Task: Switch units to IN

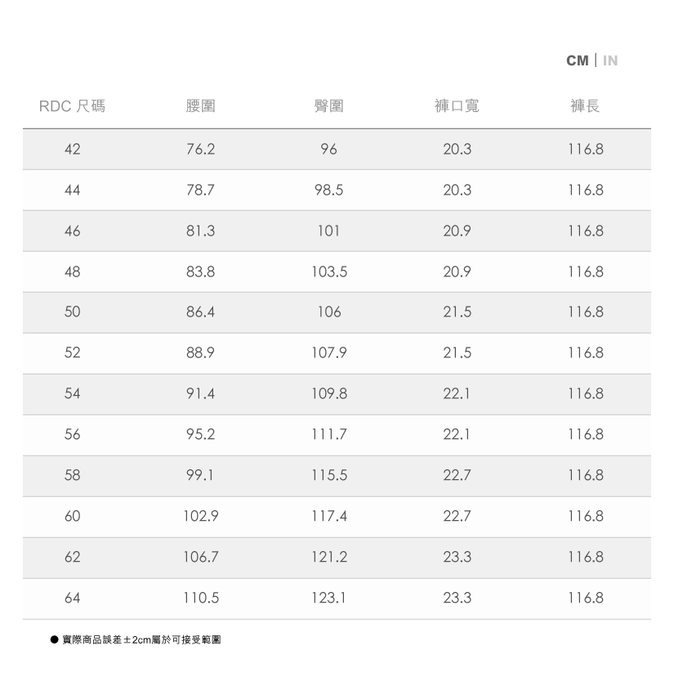Action: point(610,61)
